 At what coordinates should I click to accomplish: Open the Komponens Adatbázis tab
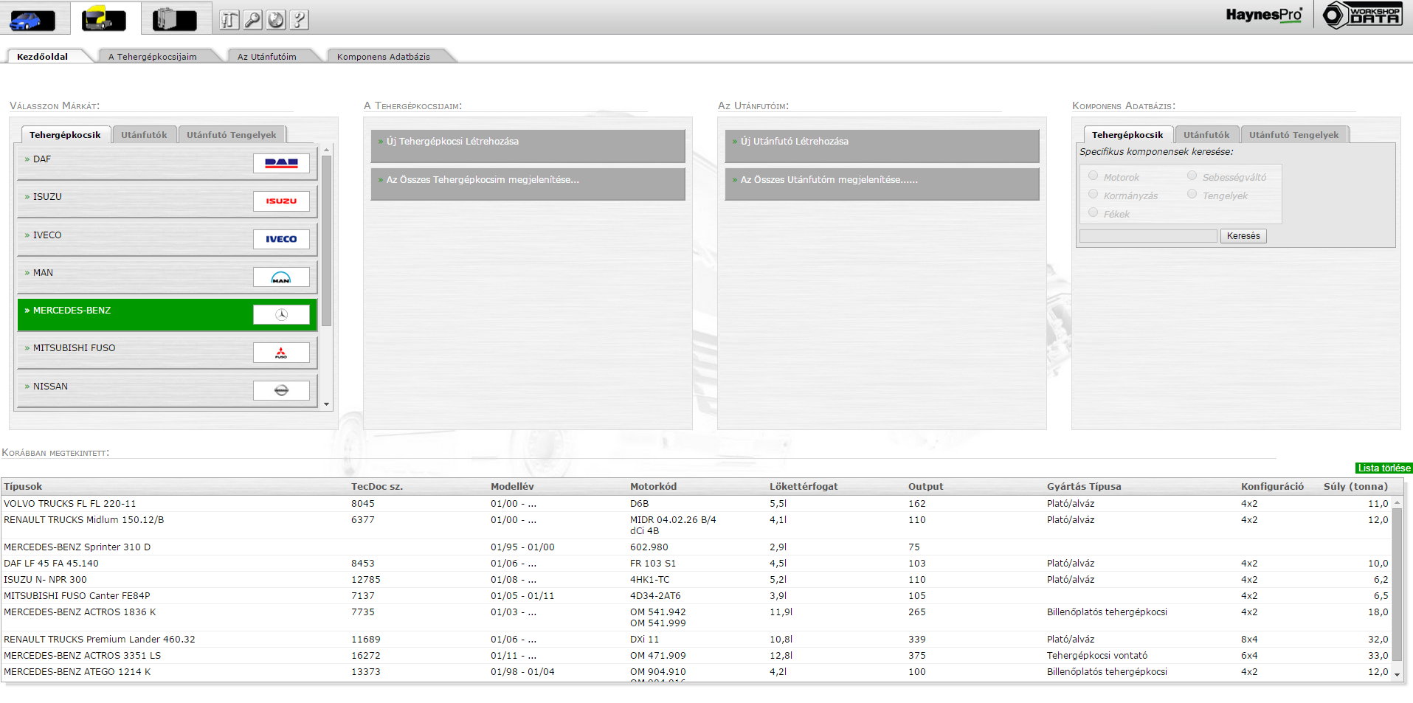[x=383, y=57]
